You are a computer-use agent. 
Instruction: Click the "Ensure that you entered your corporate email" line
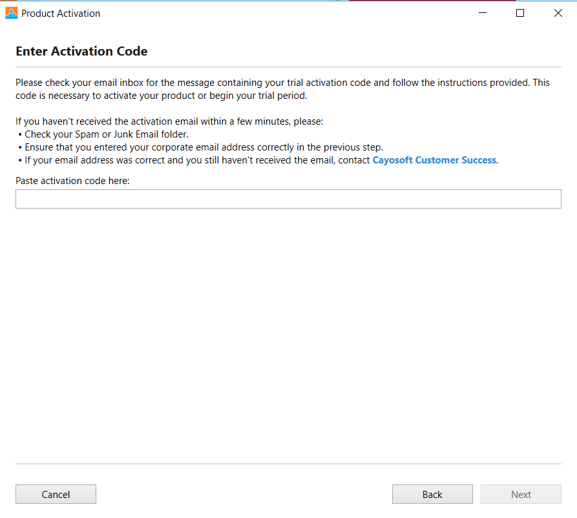(200, 147)
